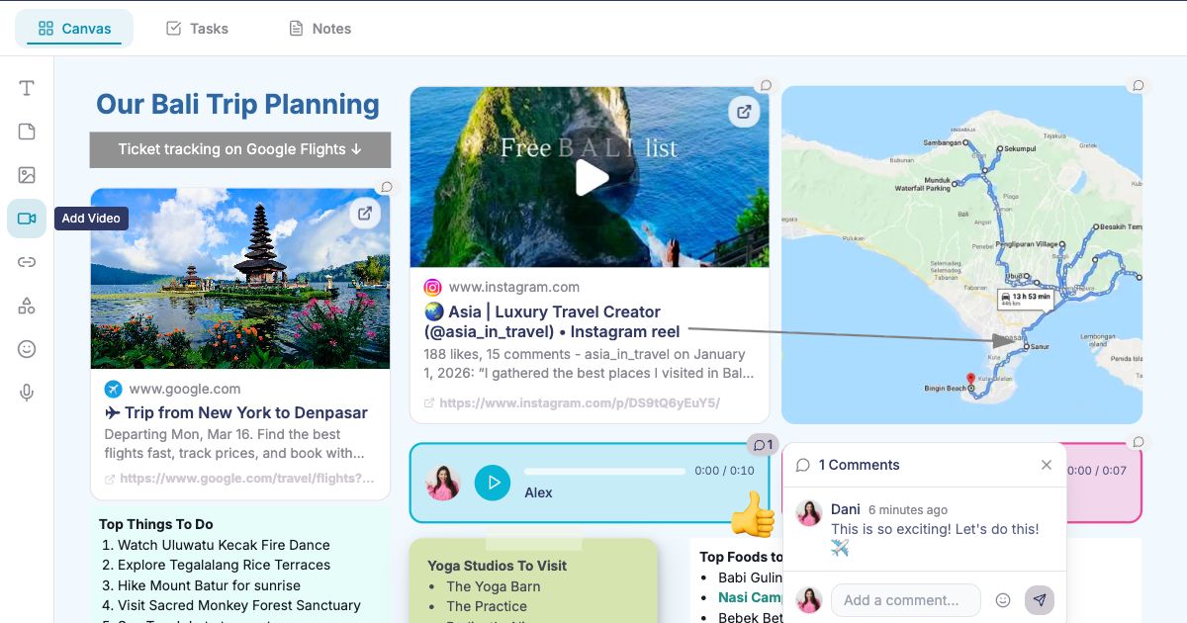Toggle the emoji picker in the comment box
Viewport: 1187px width, 623px height.
(1002, 599)
